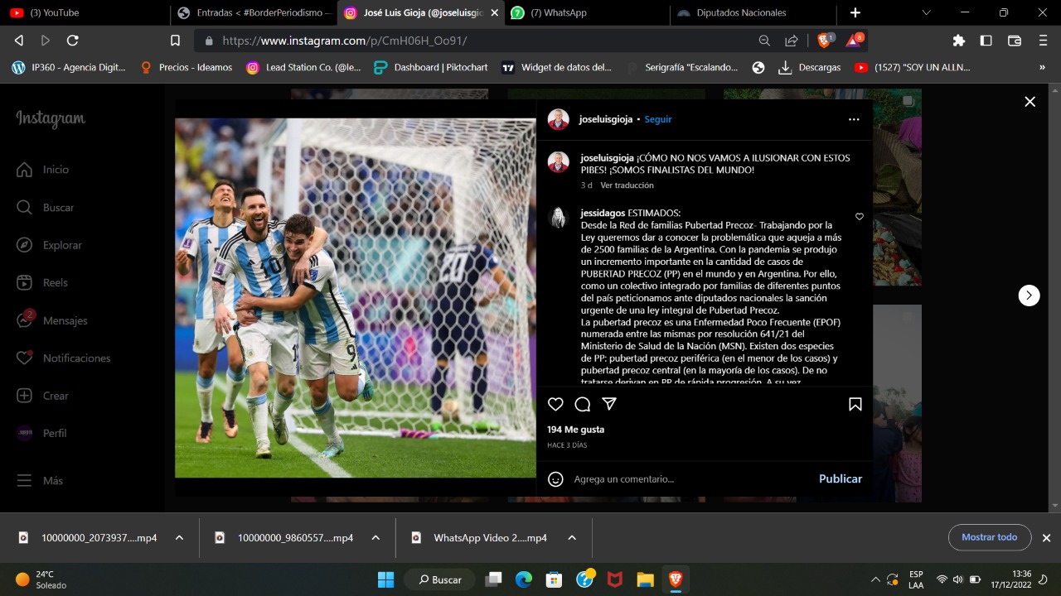Viewport: 1061px width, 596px height.
Task: Share post via paper plane icon
Action: 609,404
